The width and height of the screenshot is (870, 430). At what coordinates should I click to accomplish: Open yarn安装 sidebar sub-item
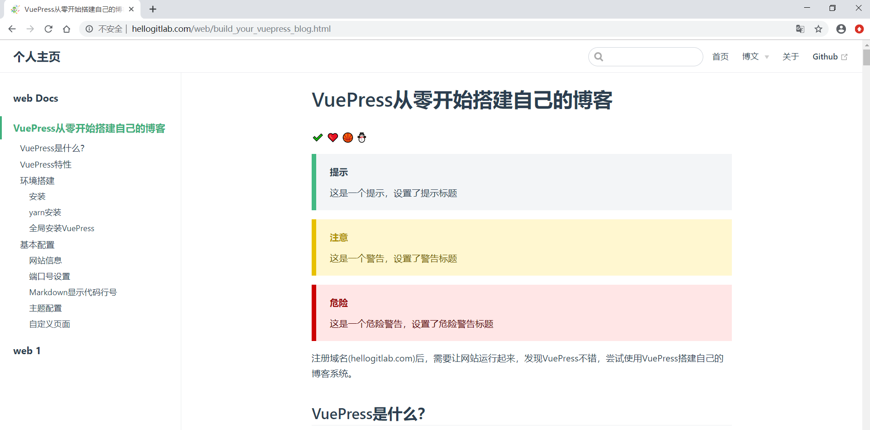(x=45, y=213)
